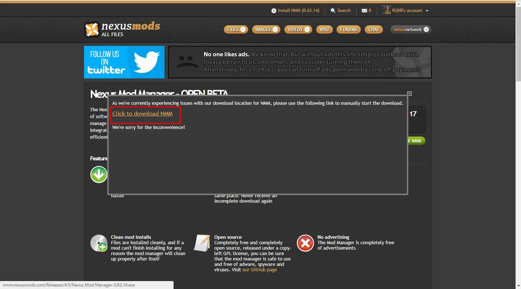Click the sad face ad notice icon
The width and height of the screenshot is (521, 289).
coord(187,62)
